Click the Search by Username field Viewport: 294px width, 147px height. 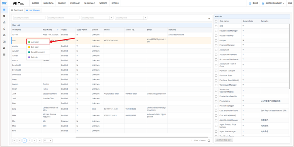(x=29, y=18)
